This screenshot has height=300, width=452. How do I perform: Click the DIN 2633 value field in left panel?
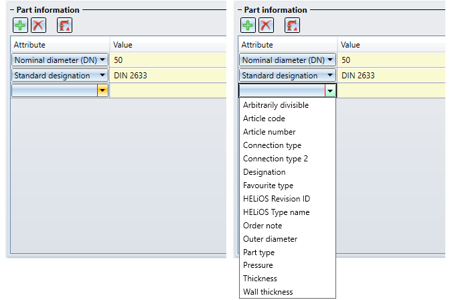click(x=168, y=75)
